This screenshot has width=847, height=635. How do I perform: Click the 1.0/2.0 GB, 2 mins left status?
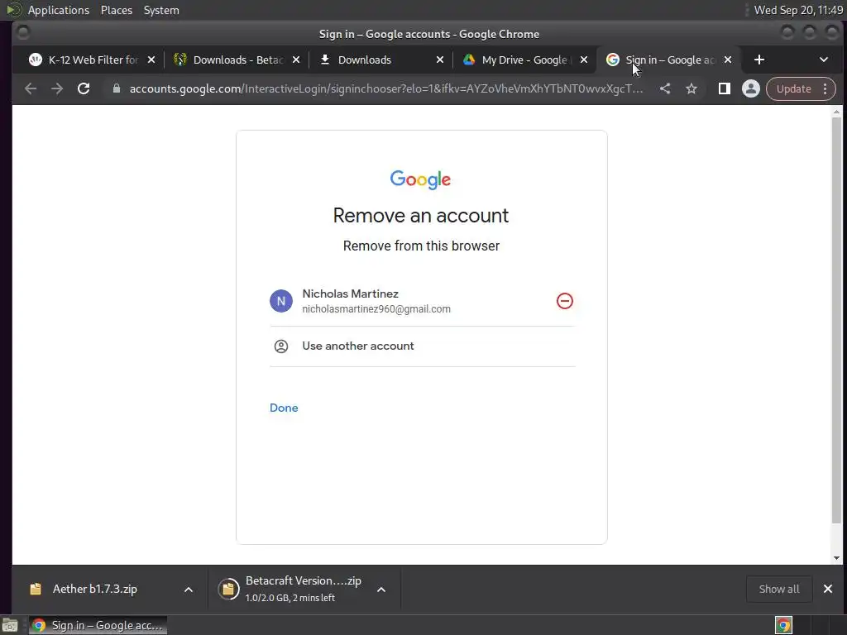tap(290, 598)
